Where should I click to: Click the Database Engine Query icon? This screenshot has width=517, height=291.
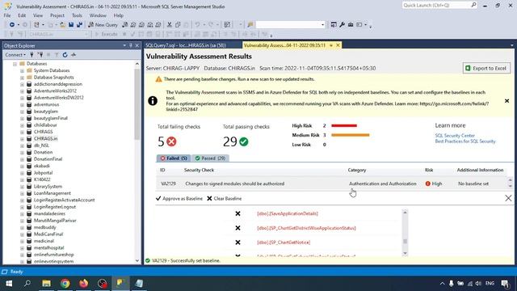tap(125, 25)
